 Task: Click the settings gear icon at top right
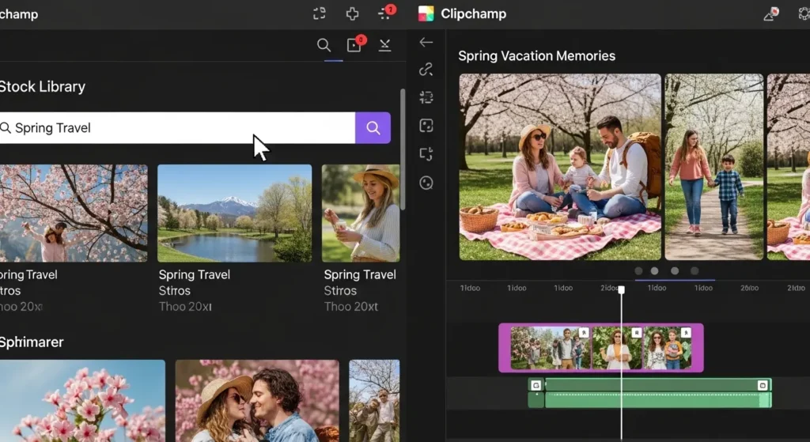click(804, 14)
